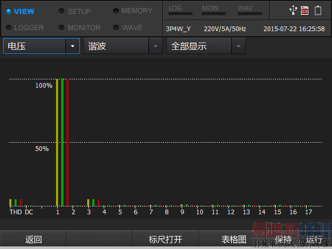Open the 全部显示 display dropdown
The width and height of the screenshot is (332, 249).
click(x=206, y=46)
